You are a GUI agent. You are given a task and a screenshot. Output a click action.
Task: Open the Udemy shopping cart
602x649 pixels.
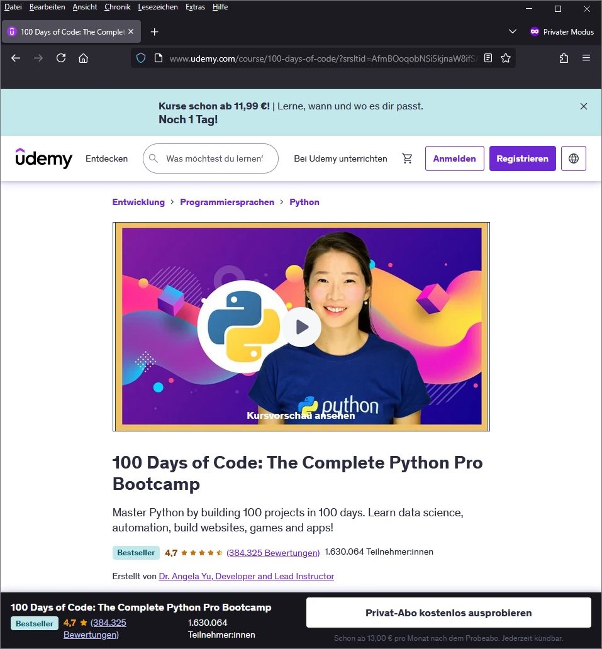pos(408,158)
